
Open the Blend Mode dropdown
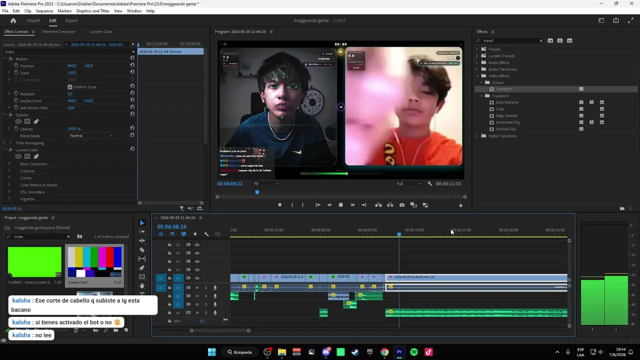(91, 135)
